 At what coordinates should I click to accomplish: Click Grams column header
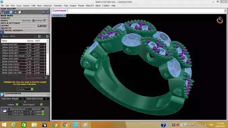pos(30,41)
